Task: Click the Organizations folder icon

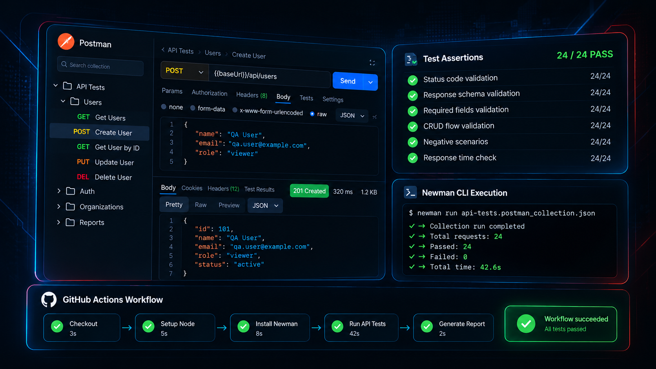Action: [x=71, y=207]
